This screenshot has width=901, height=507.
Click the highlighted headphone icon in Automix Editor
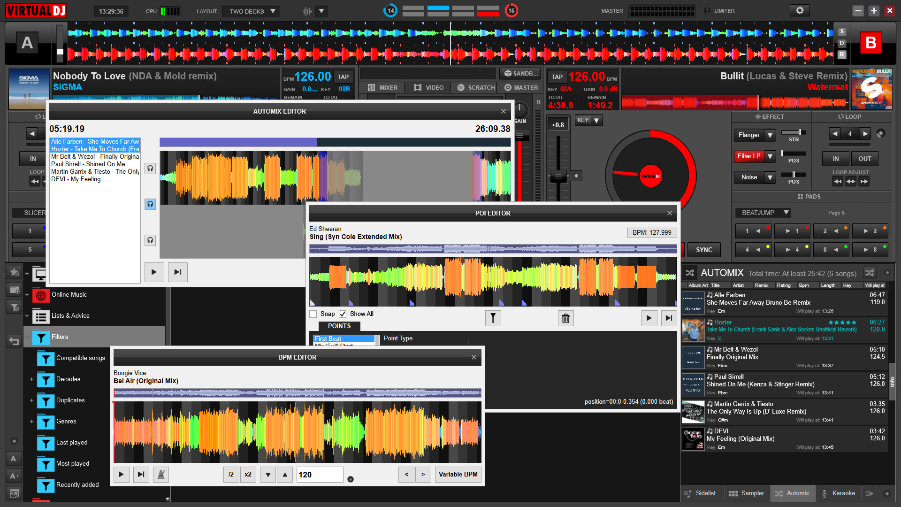point(150,204)
